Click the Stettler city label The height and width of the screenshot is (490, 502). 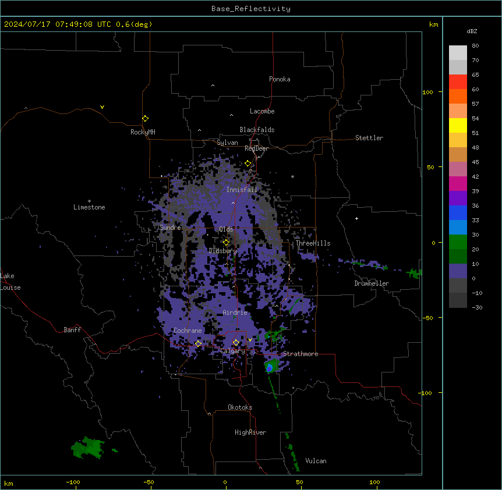[369, 138]
